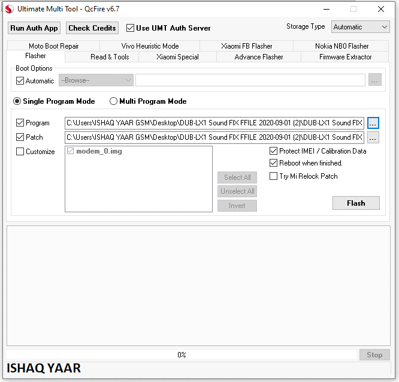This screenshot has width=399, height=382.
Task: Click Select All button
Action: click(x=237, y=178)
